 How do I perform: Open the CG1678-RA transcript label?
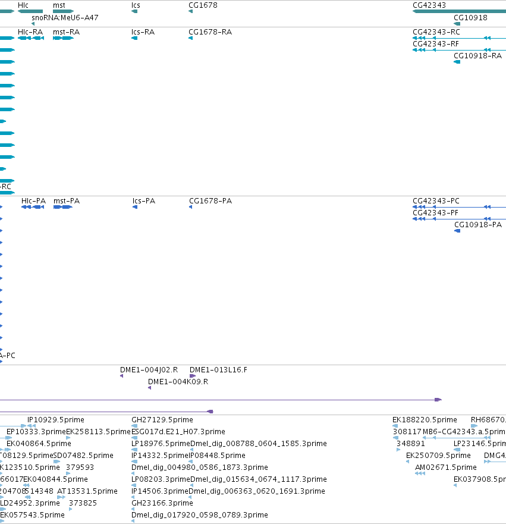pyautogui.click(x=210, y=32)
